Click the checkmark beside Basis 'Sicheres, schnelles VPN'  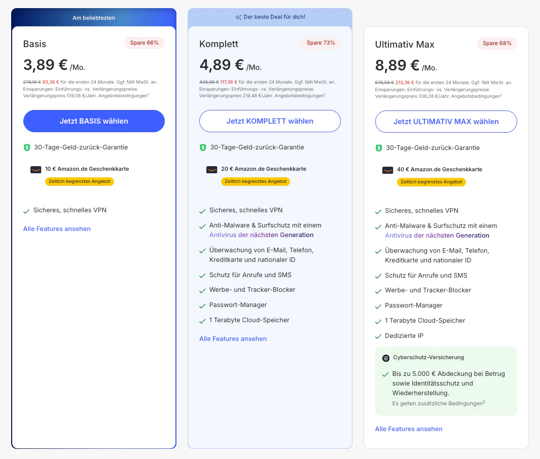pyautogui.click(x=26, y=211)
